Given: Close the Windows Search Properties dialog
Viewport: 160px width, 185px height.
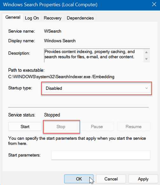Looking at the screenshot, I should [154, 4].
